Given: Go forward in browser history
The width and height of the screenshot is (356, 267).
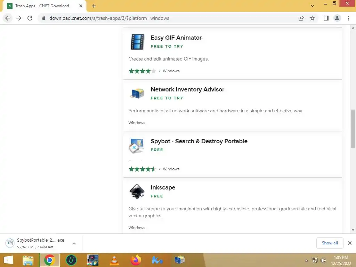Looking at the screenshot, I should pos(19,18).
